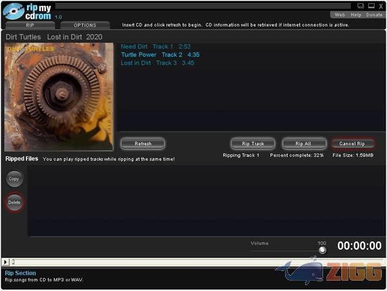Viewport: 387px width, 291px height.
Task: Click the Rip Track button
Action: 253,144
